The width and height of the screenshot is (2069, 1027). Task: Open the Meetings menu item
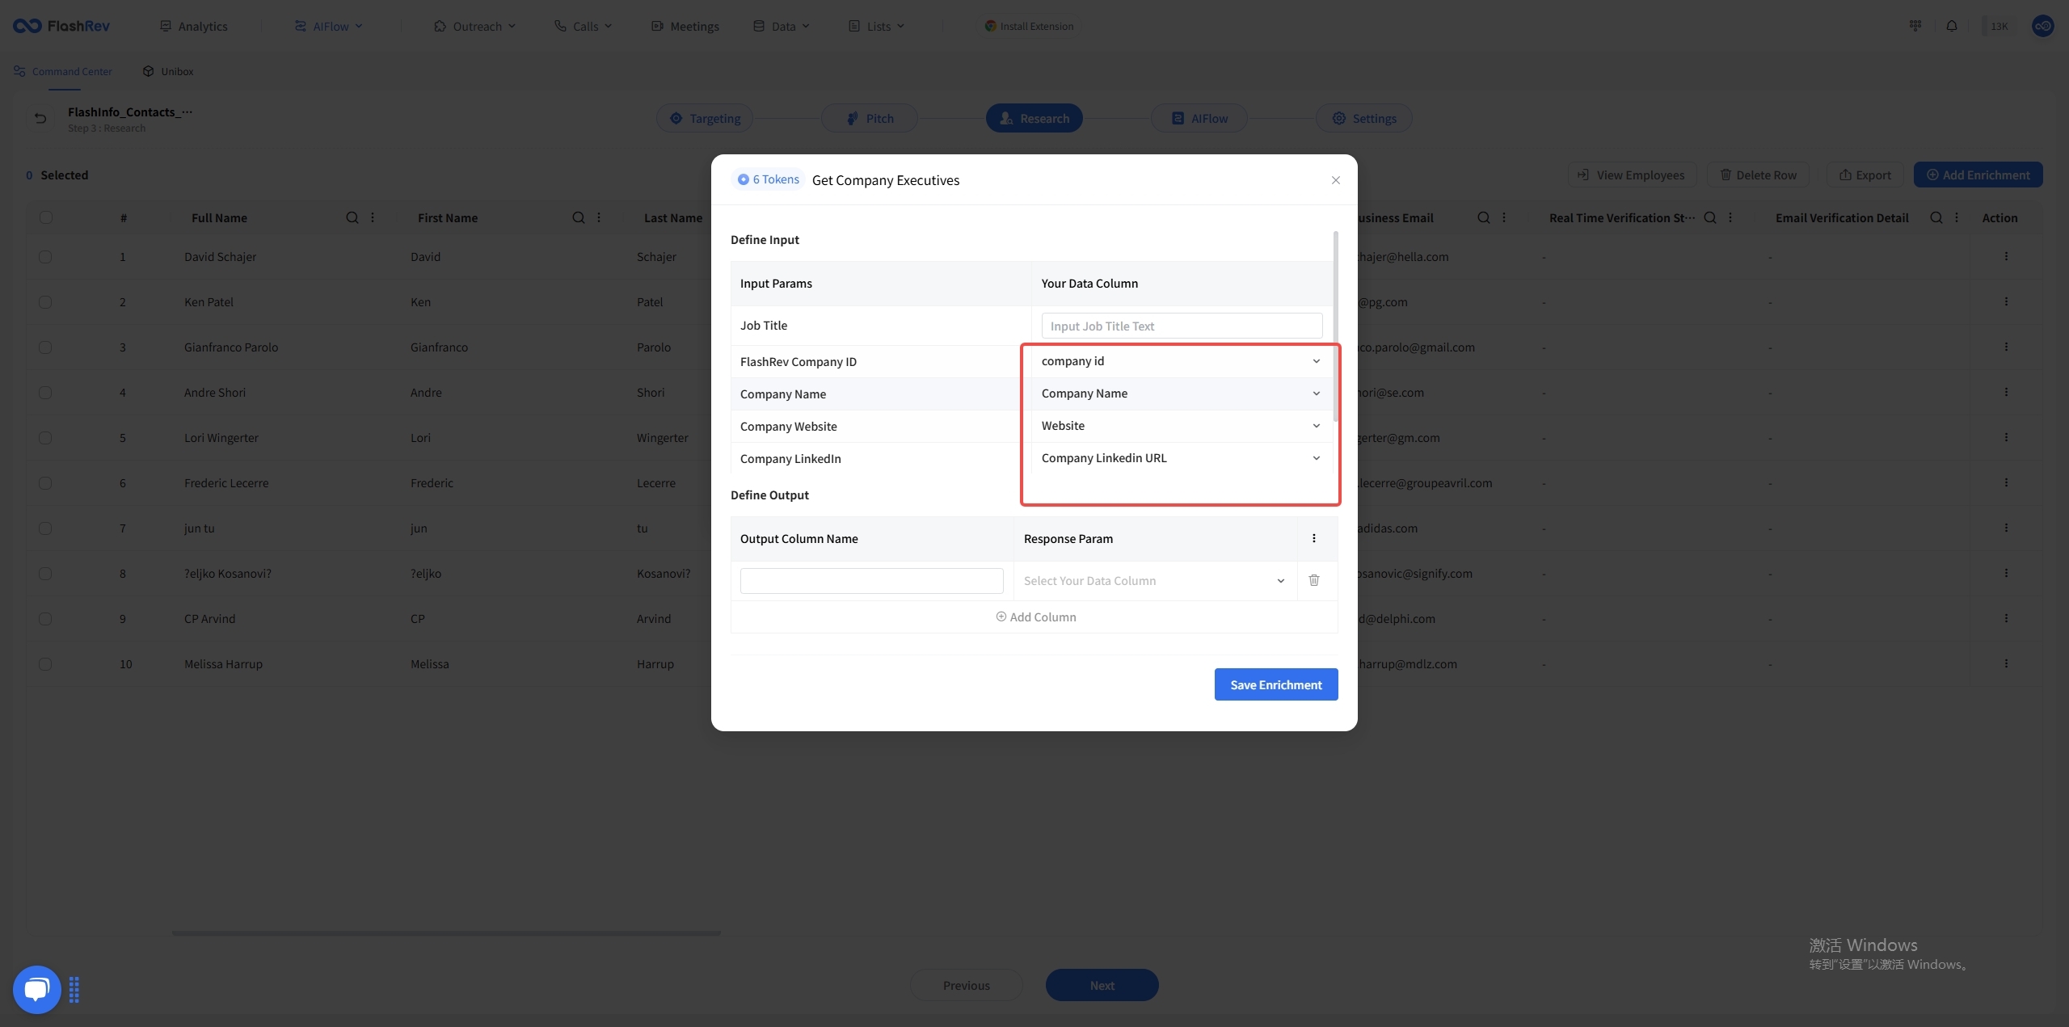(x=685, y=26)
